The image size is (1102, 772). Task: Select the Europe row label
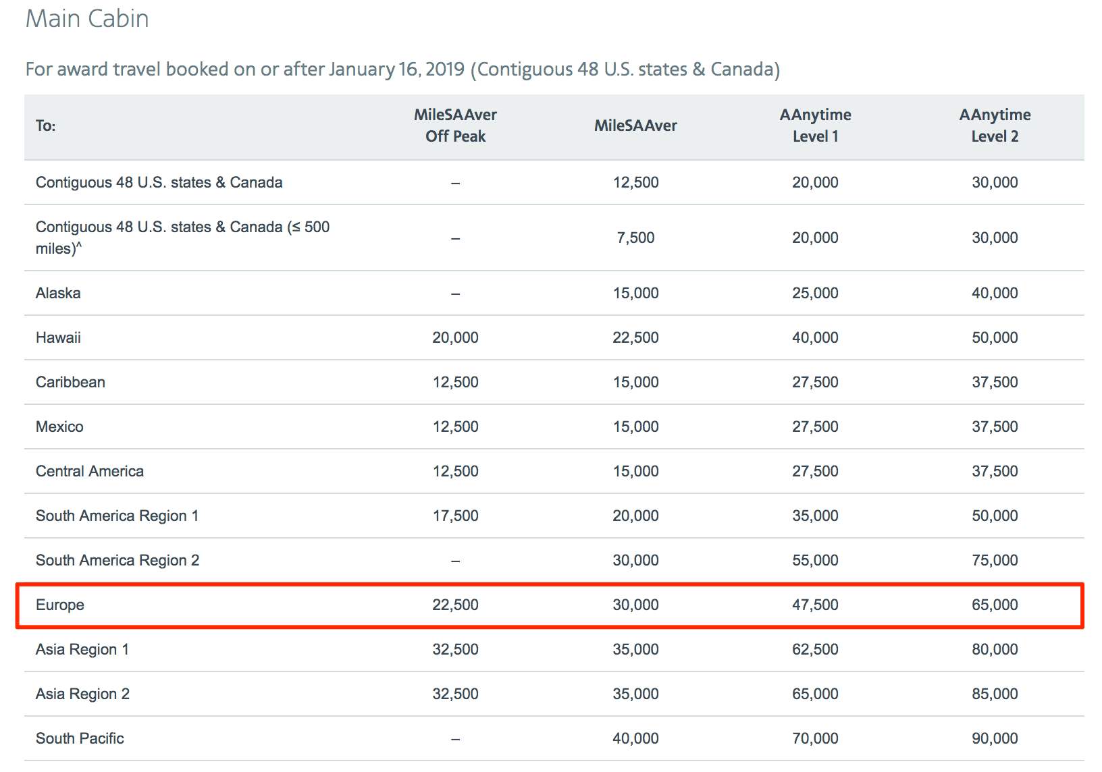[60, 605]
